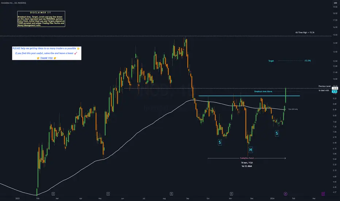Click the Breakout Area Above label
The width and height of the screenshot is (340, 201).
click(x=263, y=91)
